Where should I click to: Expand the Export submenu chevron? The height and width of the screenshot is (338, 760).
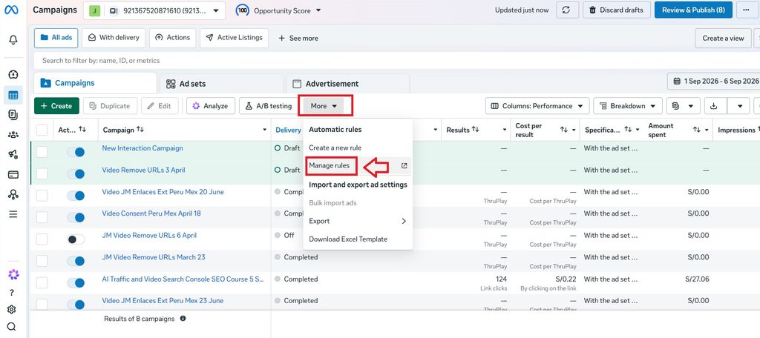[404, 221]
